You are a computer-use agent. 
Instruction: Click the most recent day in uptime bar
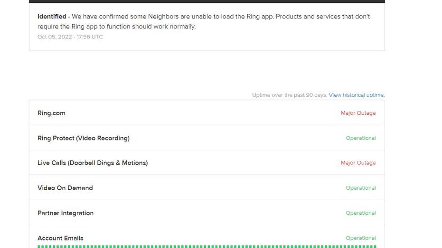[x=375, y=247]
